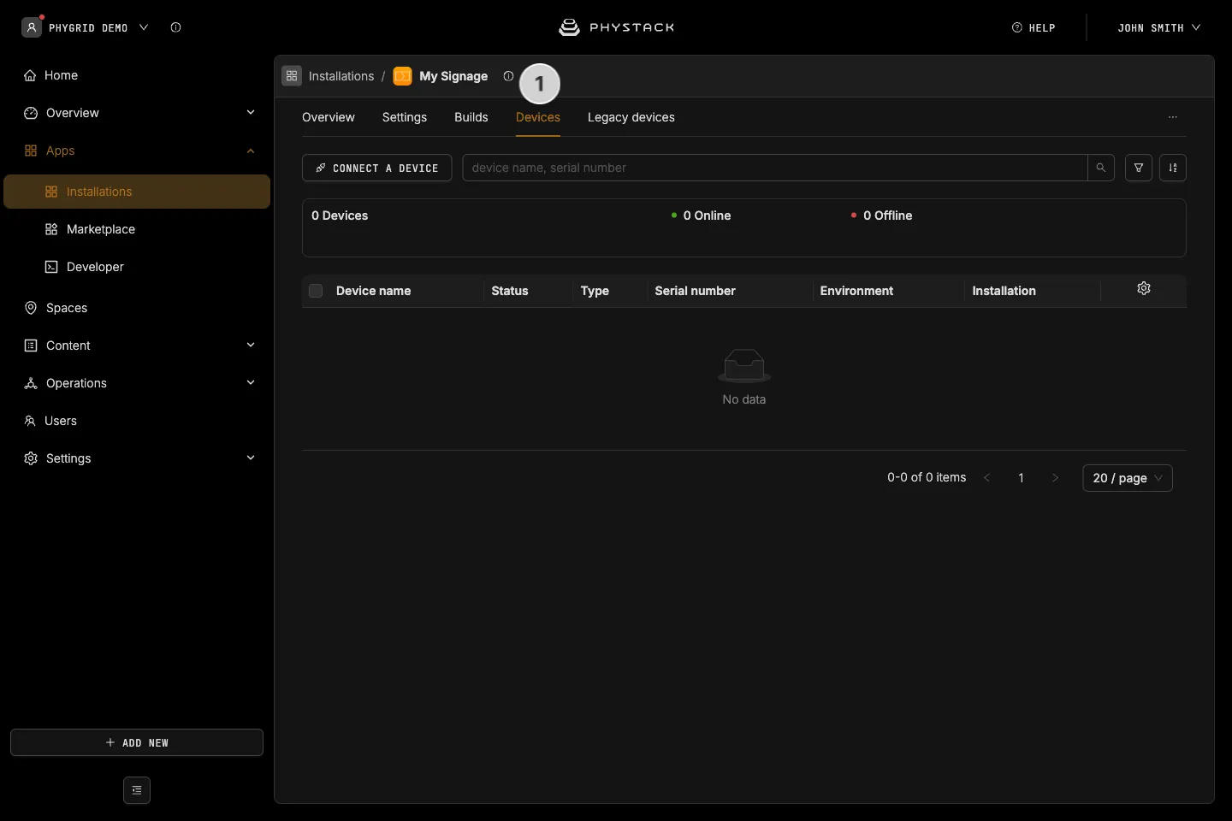Click the Installations breadcrumb link
This screenshot has height=821, width=1232.
pyautogui.click(x=341, y=76)
